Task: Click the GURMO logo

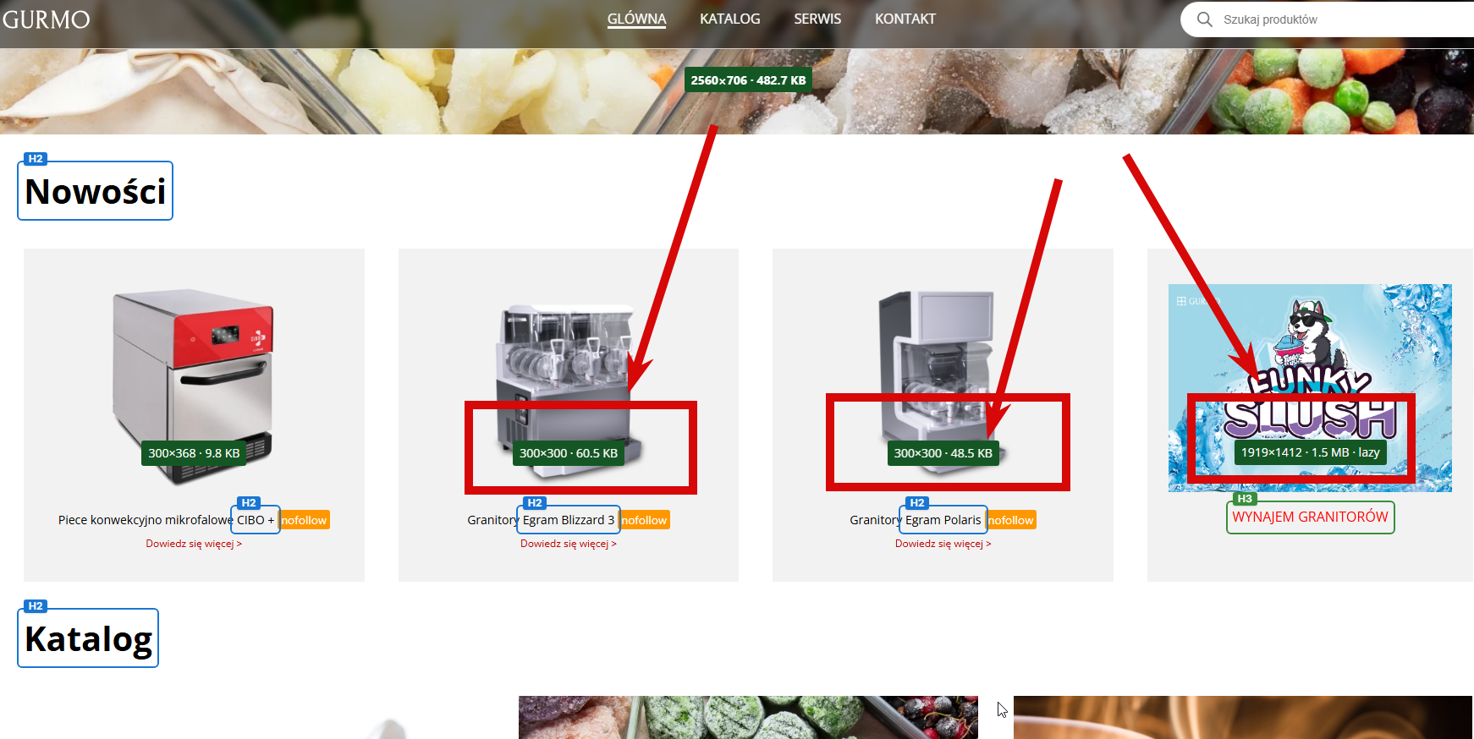Action: [46, 19]
